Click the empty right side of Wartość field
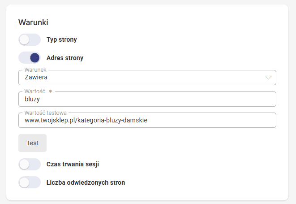 (208, 99)
